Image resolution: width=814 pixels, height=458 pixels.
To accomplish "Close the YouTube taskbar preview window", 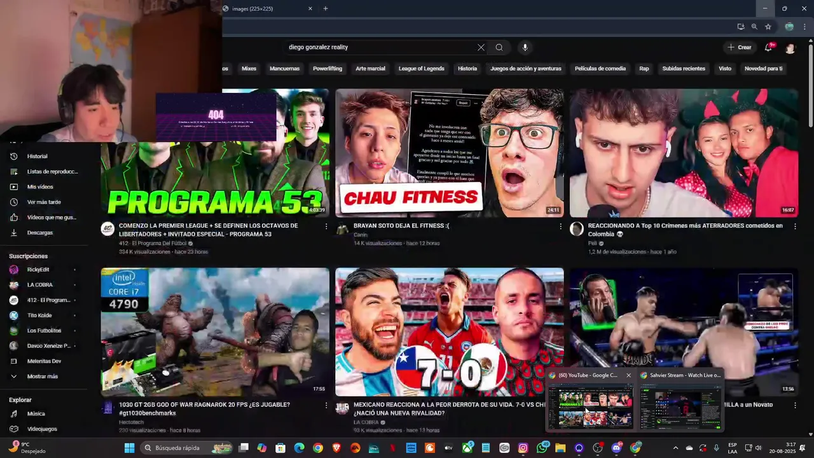I will 628,375.
